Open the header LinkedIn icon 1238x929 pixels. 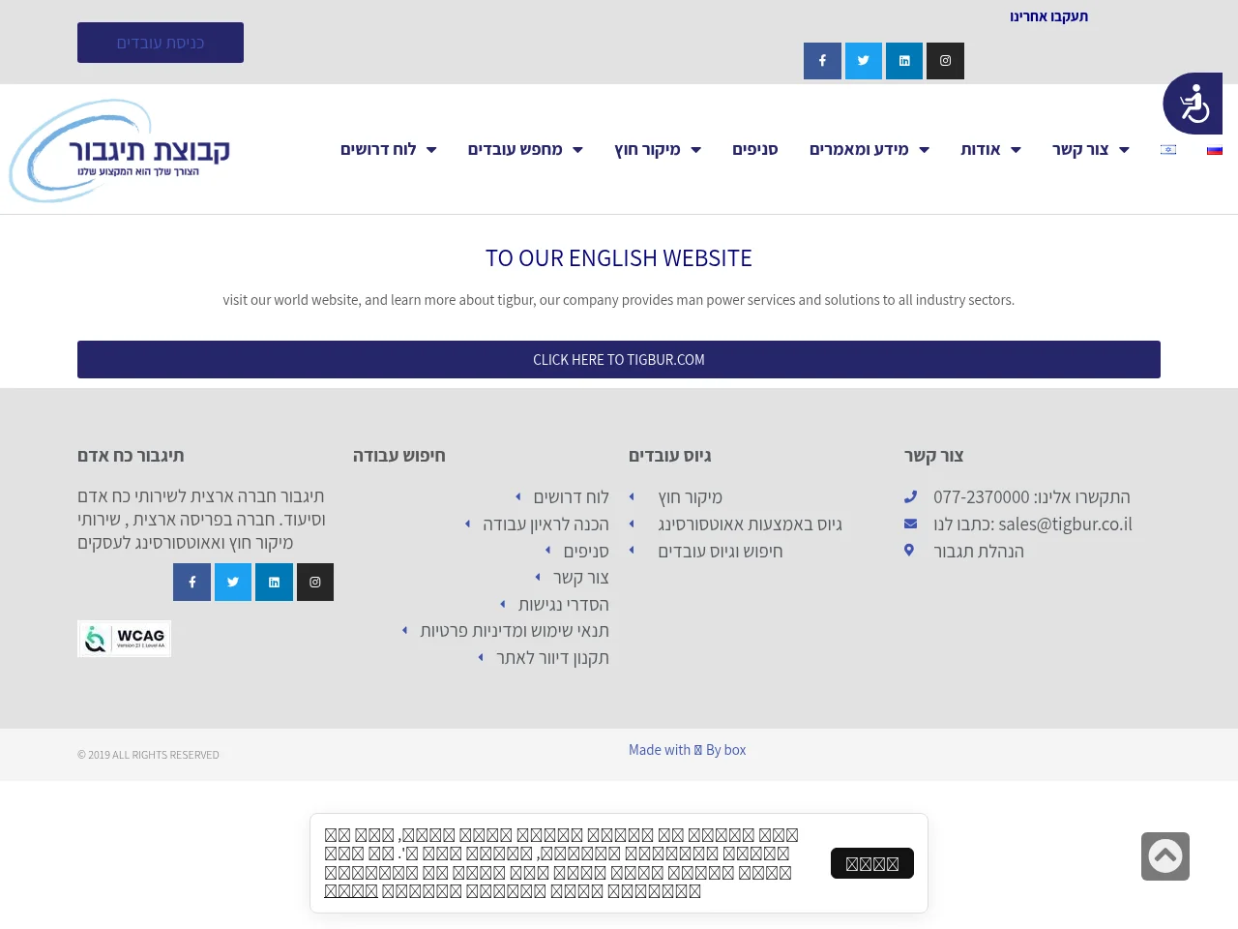point(904,61)
